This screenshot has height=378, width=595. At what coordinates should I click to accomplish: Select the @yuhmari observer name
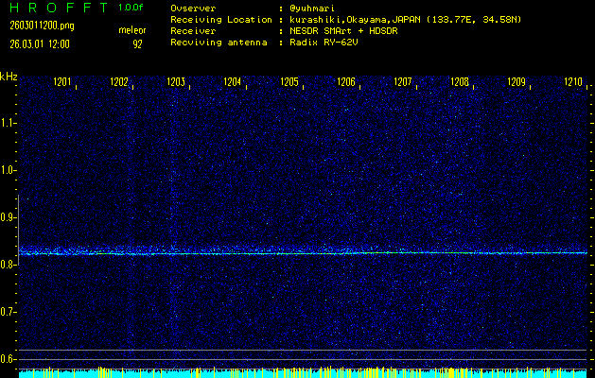click(315, 8)
